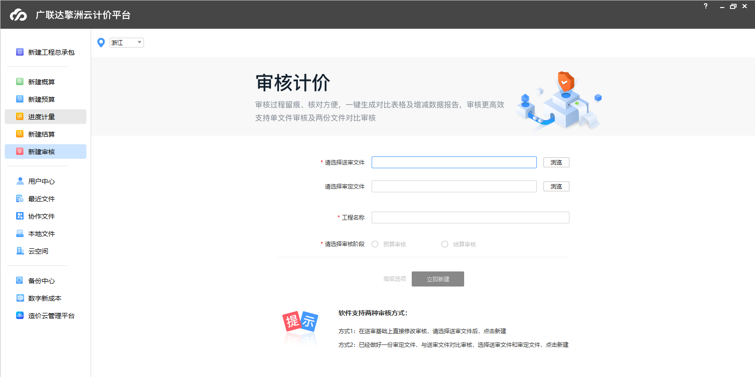The height and width of the screenshot is (377, 755).
Task: Click the 最近文件 icon
Action: (20, 198)
